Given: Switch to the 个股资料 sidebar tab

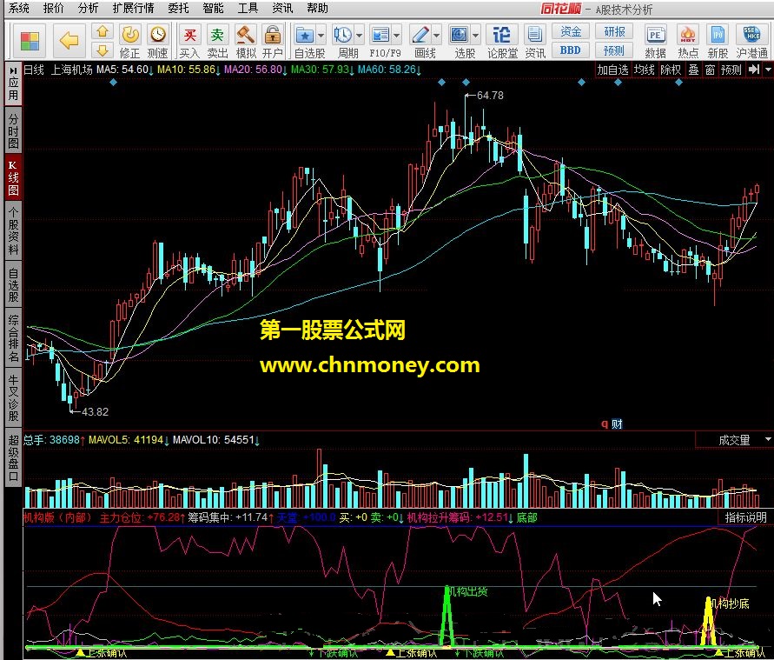Looking at the screenshot, I should click(13, 230).
